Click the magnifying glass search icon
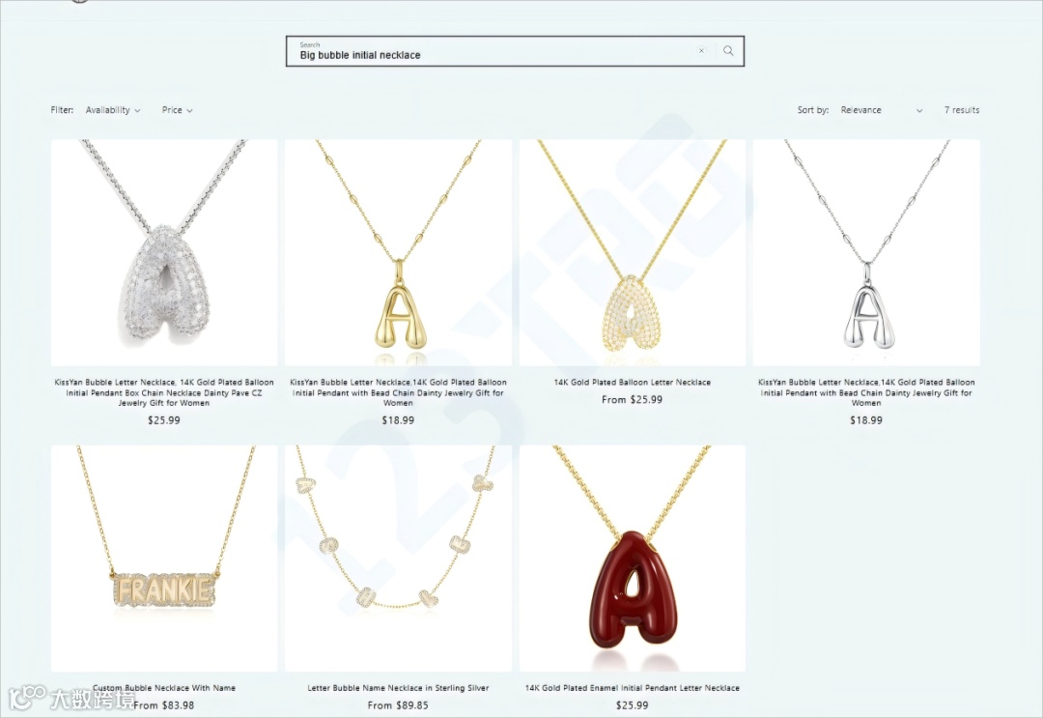1043x718 pixels. pyautogui.click(x=728, y=50)
